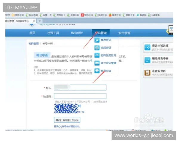179x143 pixels.
Task: Click the document icon for 设置新资料
Action: pyautogui.click(x=147, y=73)
